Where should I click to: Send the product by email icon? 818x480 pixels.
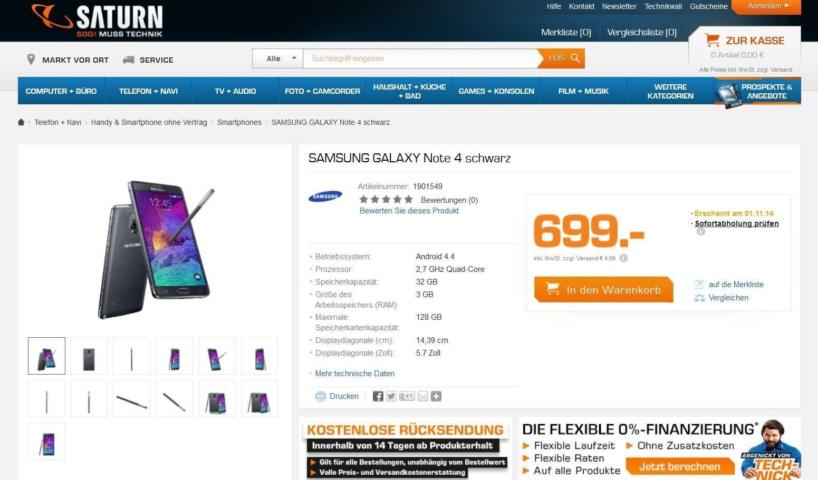click(x=423, y=396)
